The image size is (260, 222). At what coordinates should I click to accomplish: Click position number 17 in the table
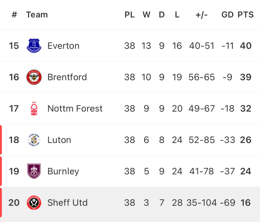point(14,109)
